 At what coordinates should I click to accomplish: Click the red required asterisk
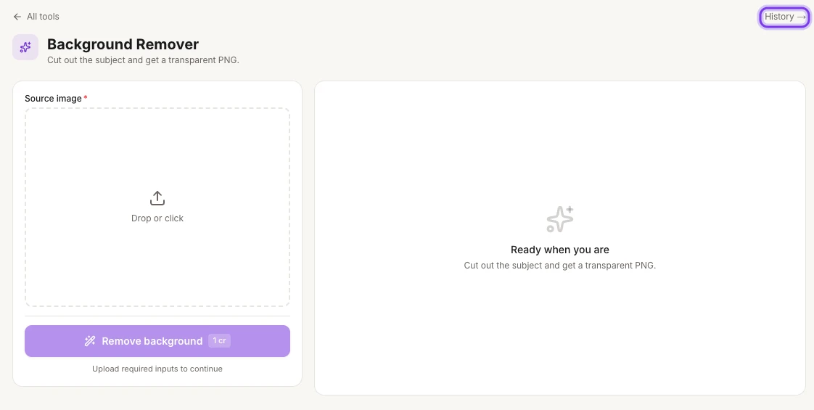click(86, 97)
